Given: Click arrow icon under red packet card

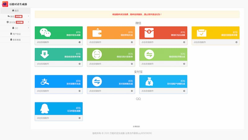Looking at the screenshot, I should pyautogui.click(x=184, y=42).
